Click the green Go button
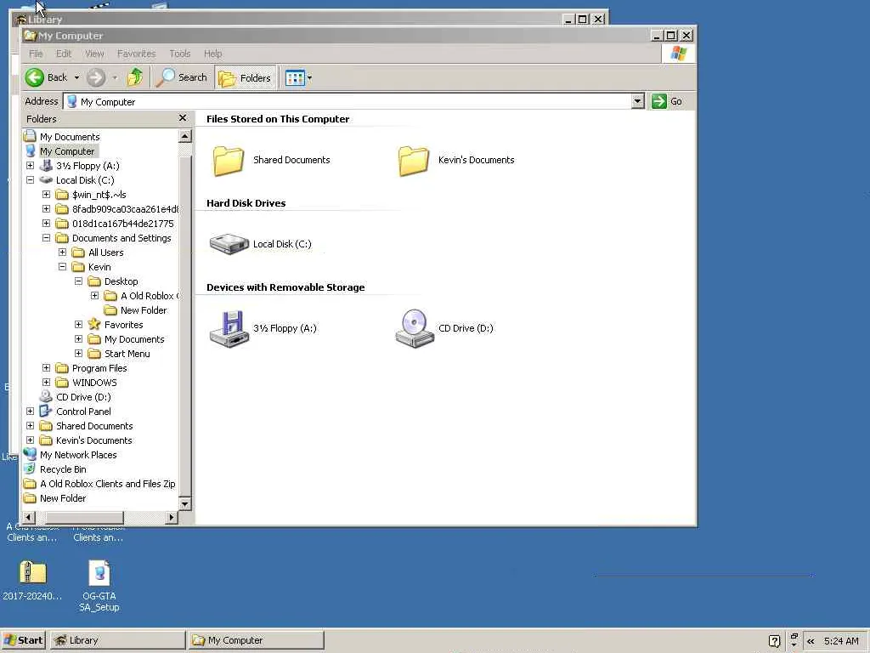The width and height of the screenshot is (870, 653). tap(667, 101)
